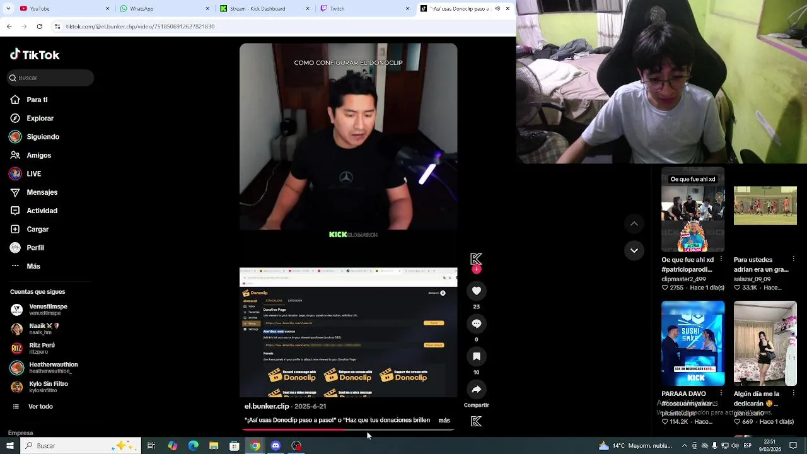Click the browser forward arrow
The height and width of the screenshot is (454, 807).
[24, 26]
